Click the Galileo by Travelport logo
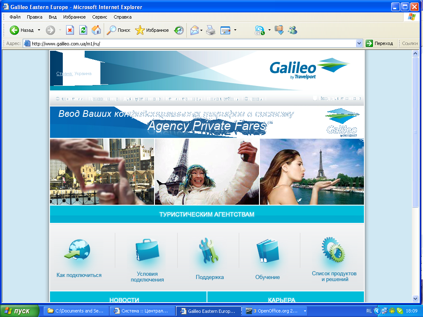This screenshot has height=317, width=423. (x=309, y=68)
